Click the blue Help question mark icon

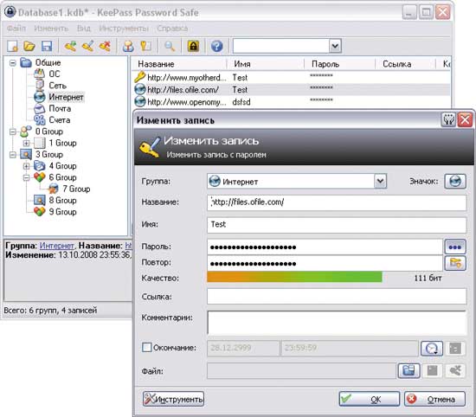coord(216,46)
